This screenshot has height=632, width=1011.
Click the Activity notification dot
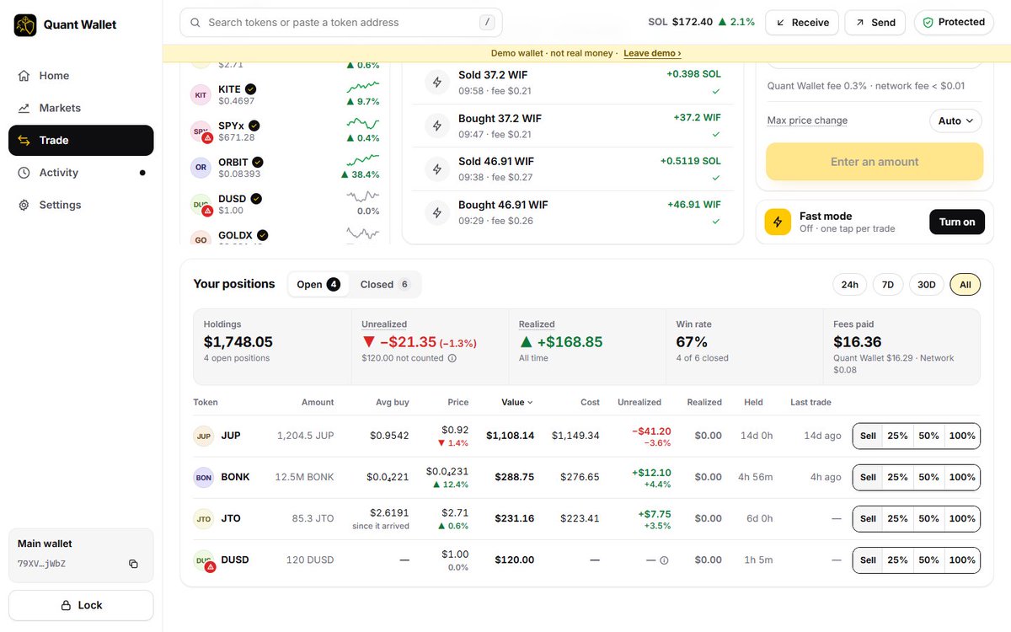[x=142, y=173]
